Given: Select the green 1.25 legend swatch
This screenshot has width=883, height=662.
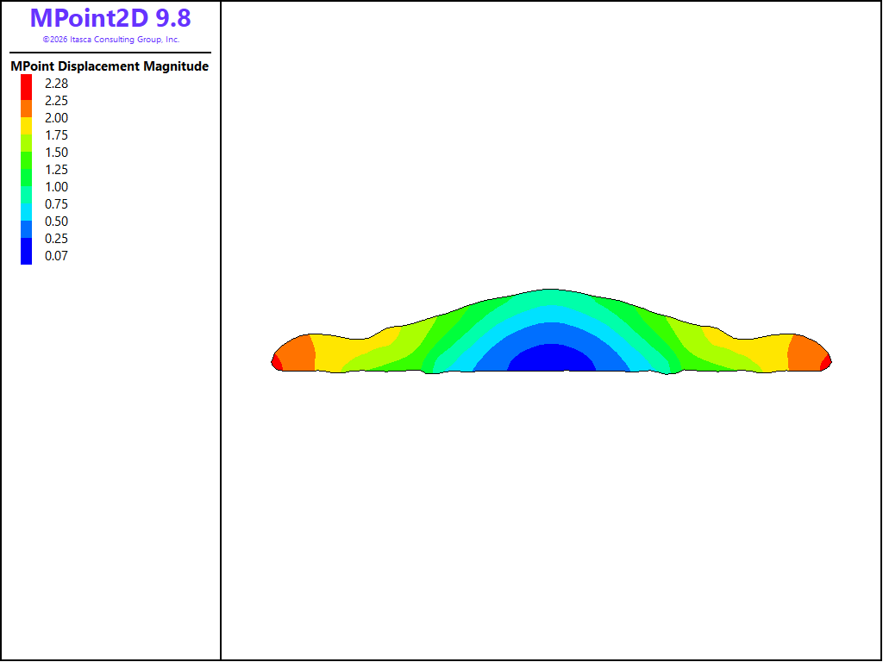Looking at the screenshot, I should tap(27, 178).
